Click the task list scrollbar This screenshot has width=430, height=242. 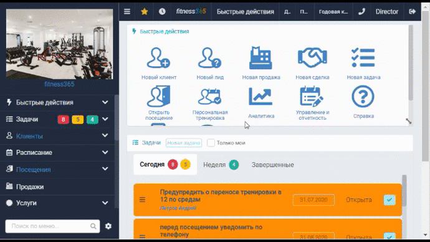coord(404,191)
